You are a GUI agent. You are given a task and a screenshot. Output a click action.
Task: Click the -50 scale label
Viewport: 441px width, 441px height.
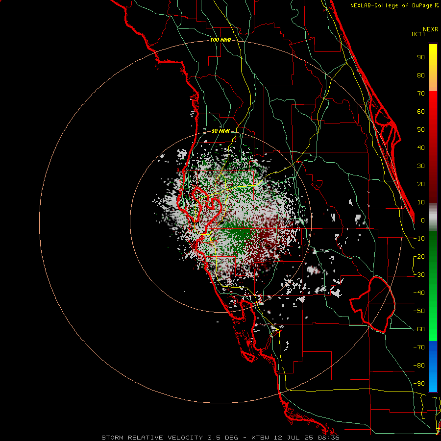[419, 311]
